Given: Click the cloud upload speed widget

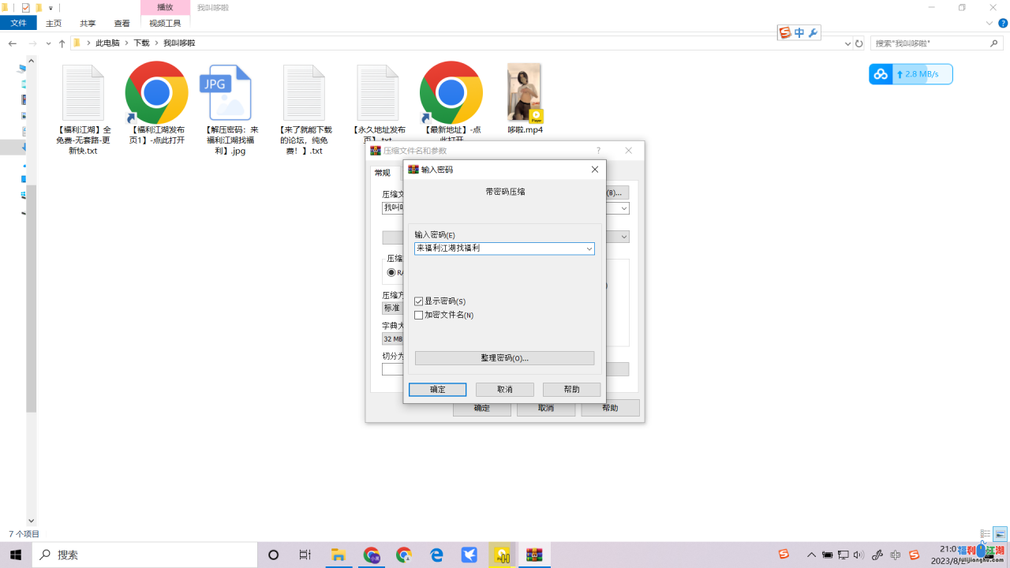Looking at the screenshot, I should pos(911,74).
